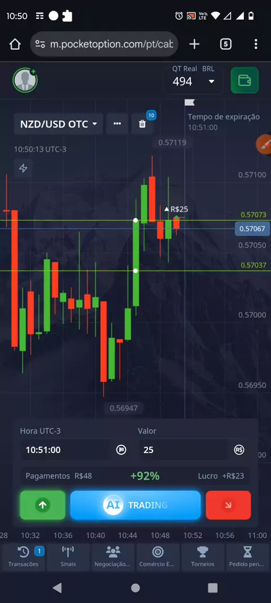The height and width of the screenshot is (603, 271).
Task: Open browser tab switcher showing 5
Action: tap(226, 44)
